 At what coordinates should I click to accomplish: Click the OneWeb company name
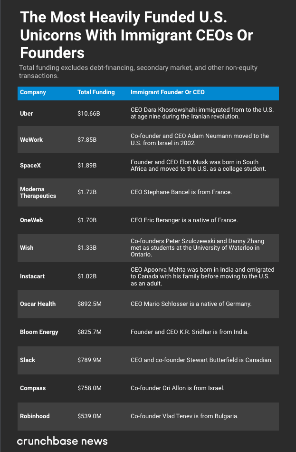(x=31, y=220)
